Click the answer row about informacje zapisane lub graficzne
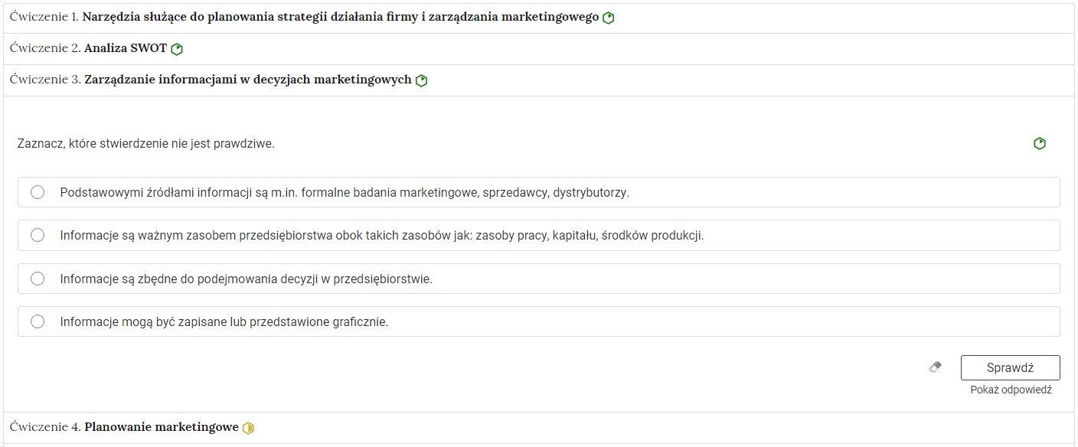Screen dimensions: 1078x447 [x=459, y=321]
